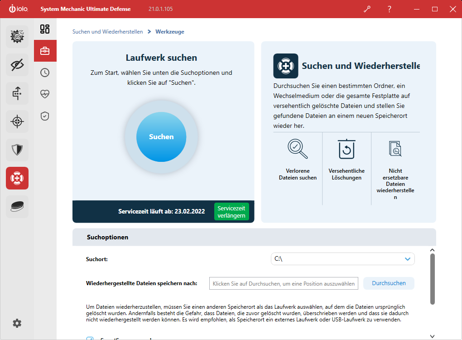This screenshot has width=462, height=340.
Task: Click the version number 21.0.1.105
Action: point(161,9)
